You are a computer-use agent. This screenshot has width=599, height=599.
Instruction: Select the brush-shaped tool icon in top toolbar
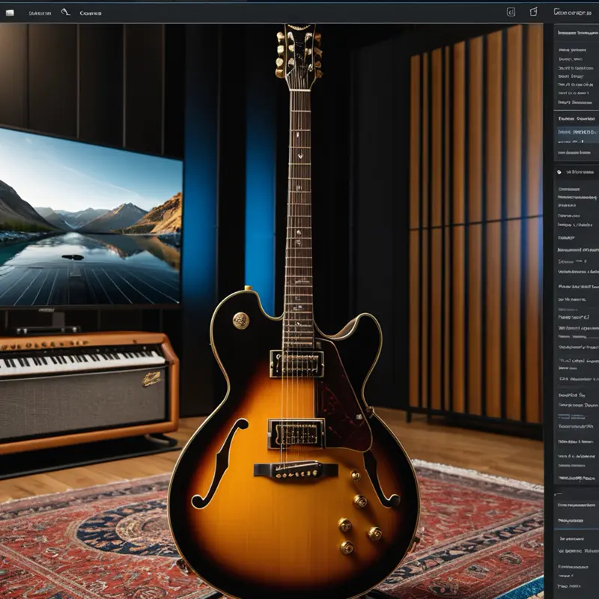point(65,12)
